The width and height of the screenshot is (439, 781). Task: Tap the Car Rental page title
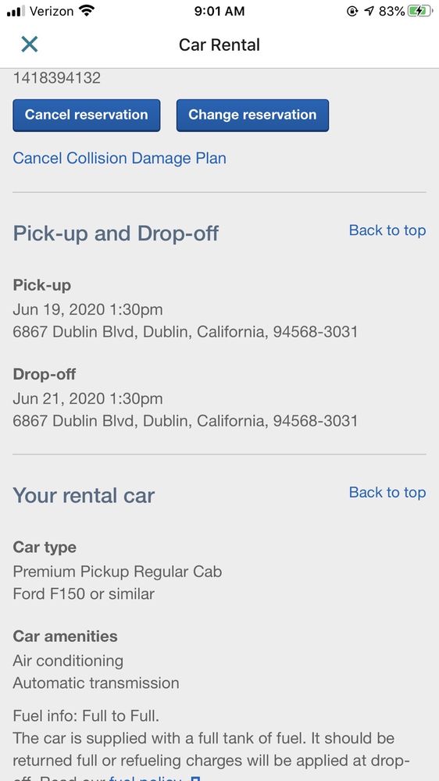tap(219, 45)
